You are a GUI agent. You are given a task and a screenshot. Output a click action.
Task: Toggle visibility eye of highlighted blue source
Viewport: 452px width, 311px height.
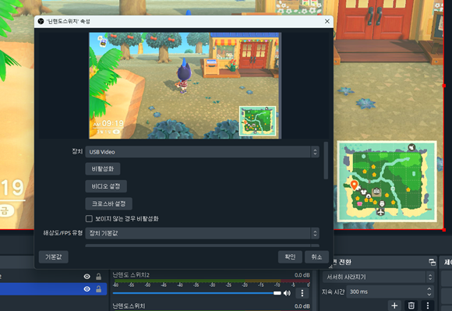(87, 289)
